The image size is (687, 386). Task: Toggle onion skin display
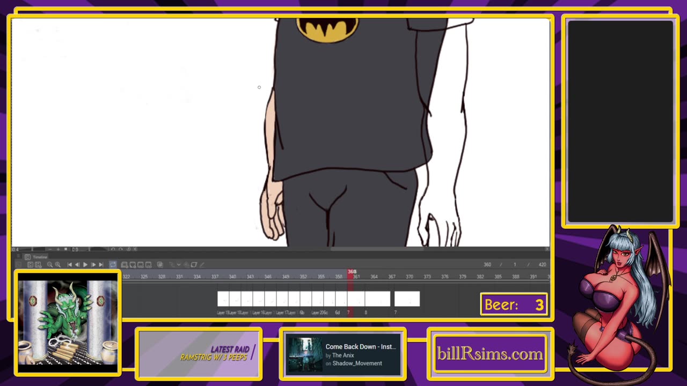(160, 264)
